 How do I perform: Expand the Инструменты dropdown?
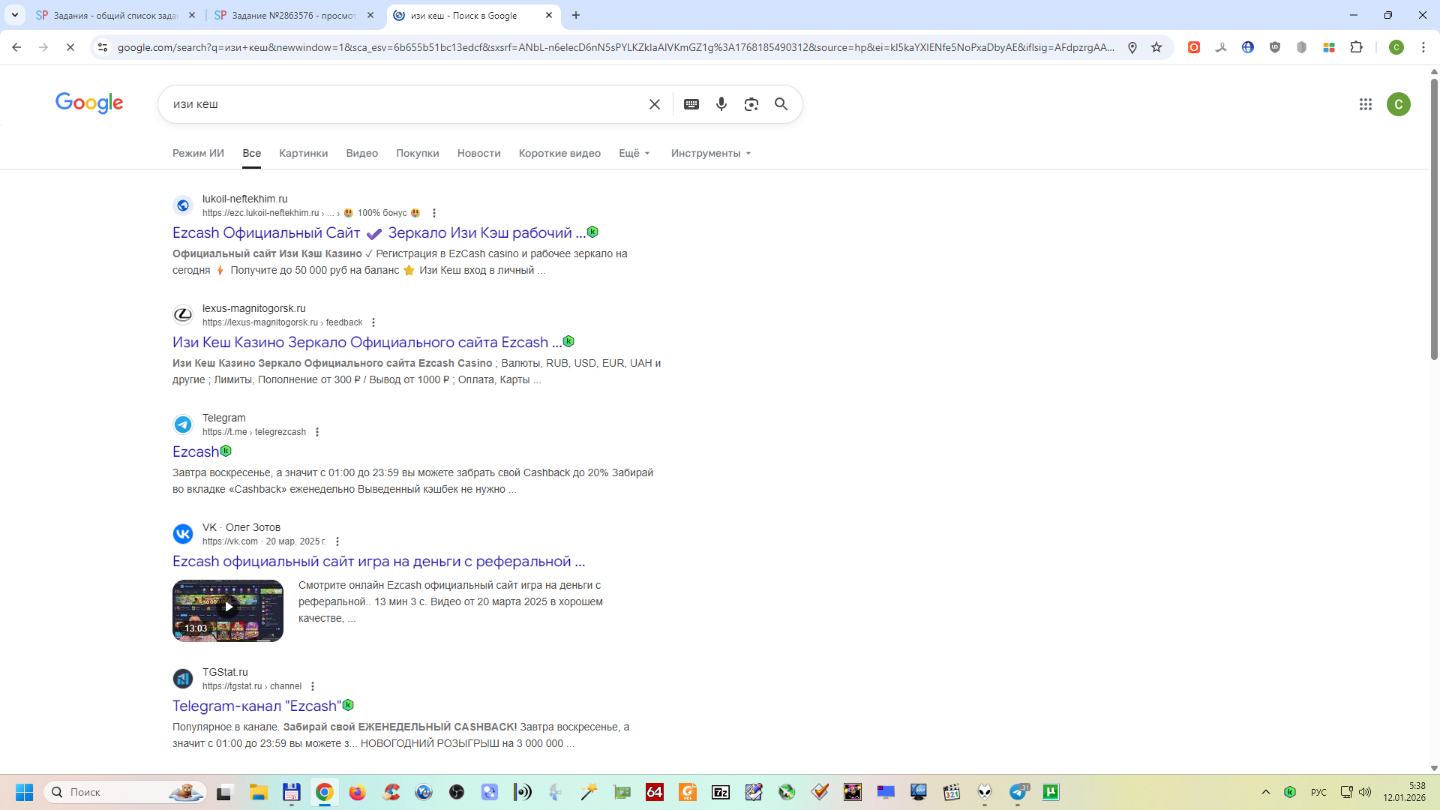pos(710,153)
